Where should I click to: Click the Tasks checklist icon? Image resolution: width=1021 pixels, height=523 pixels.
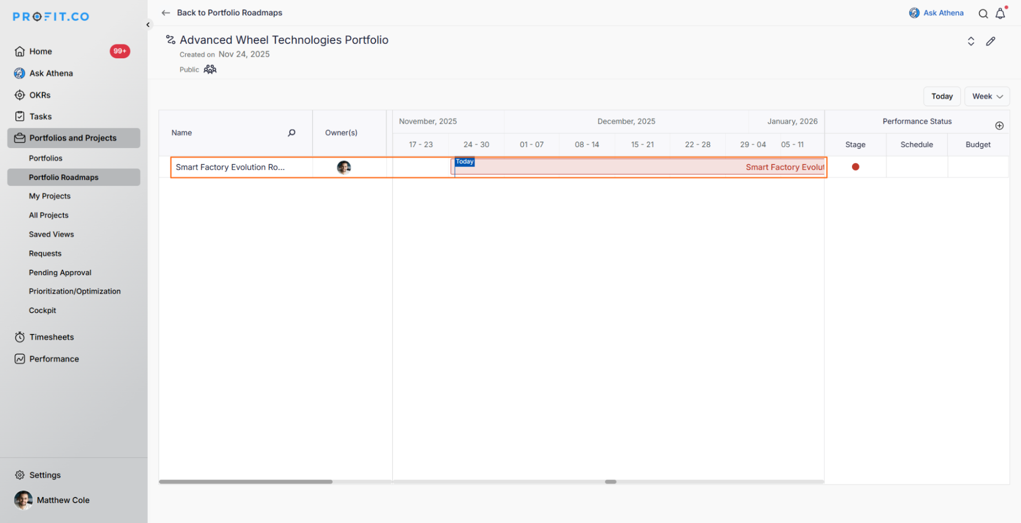pyautogui.click(x=19, y=116)
